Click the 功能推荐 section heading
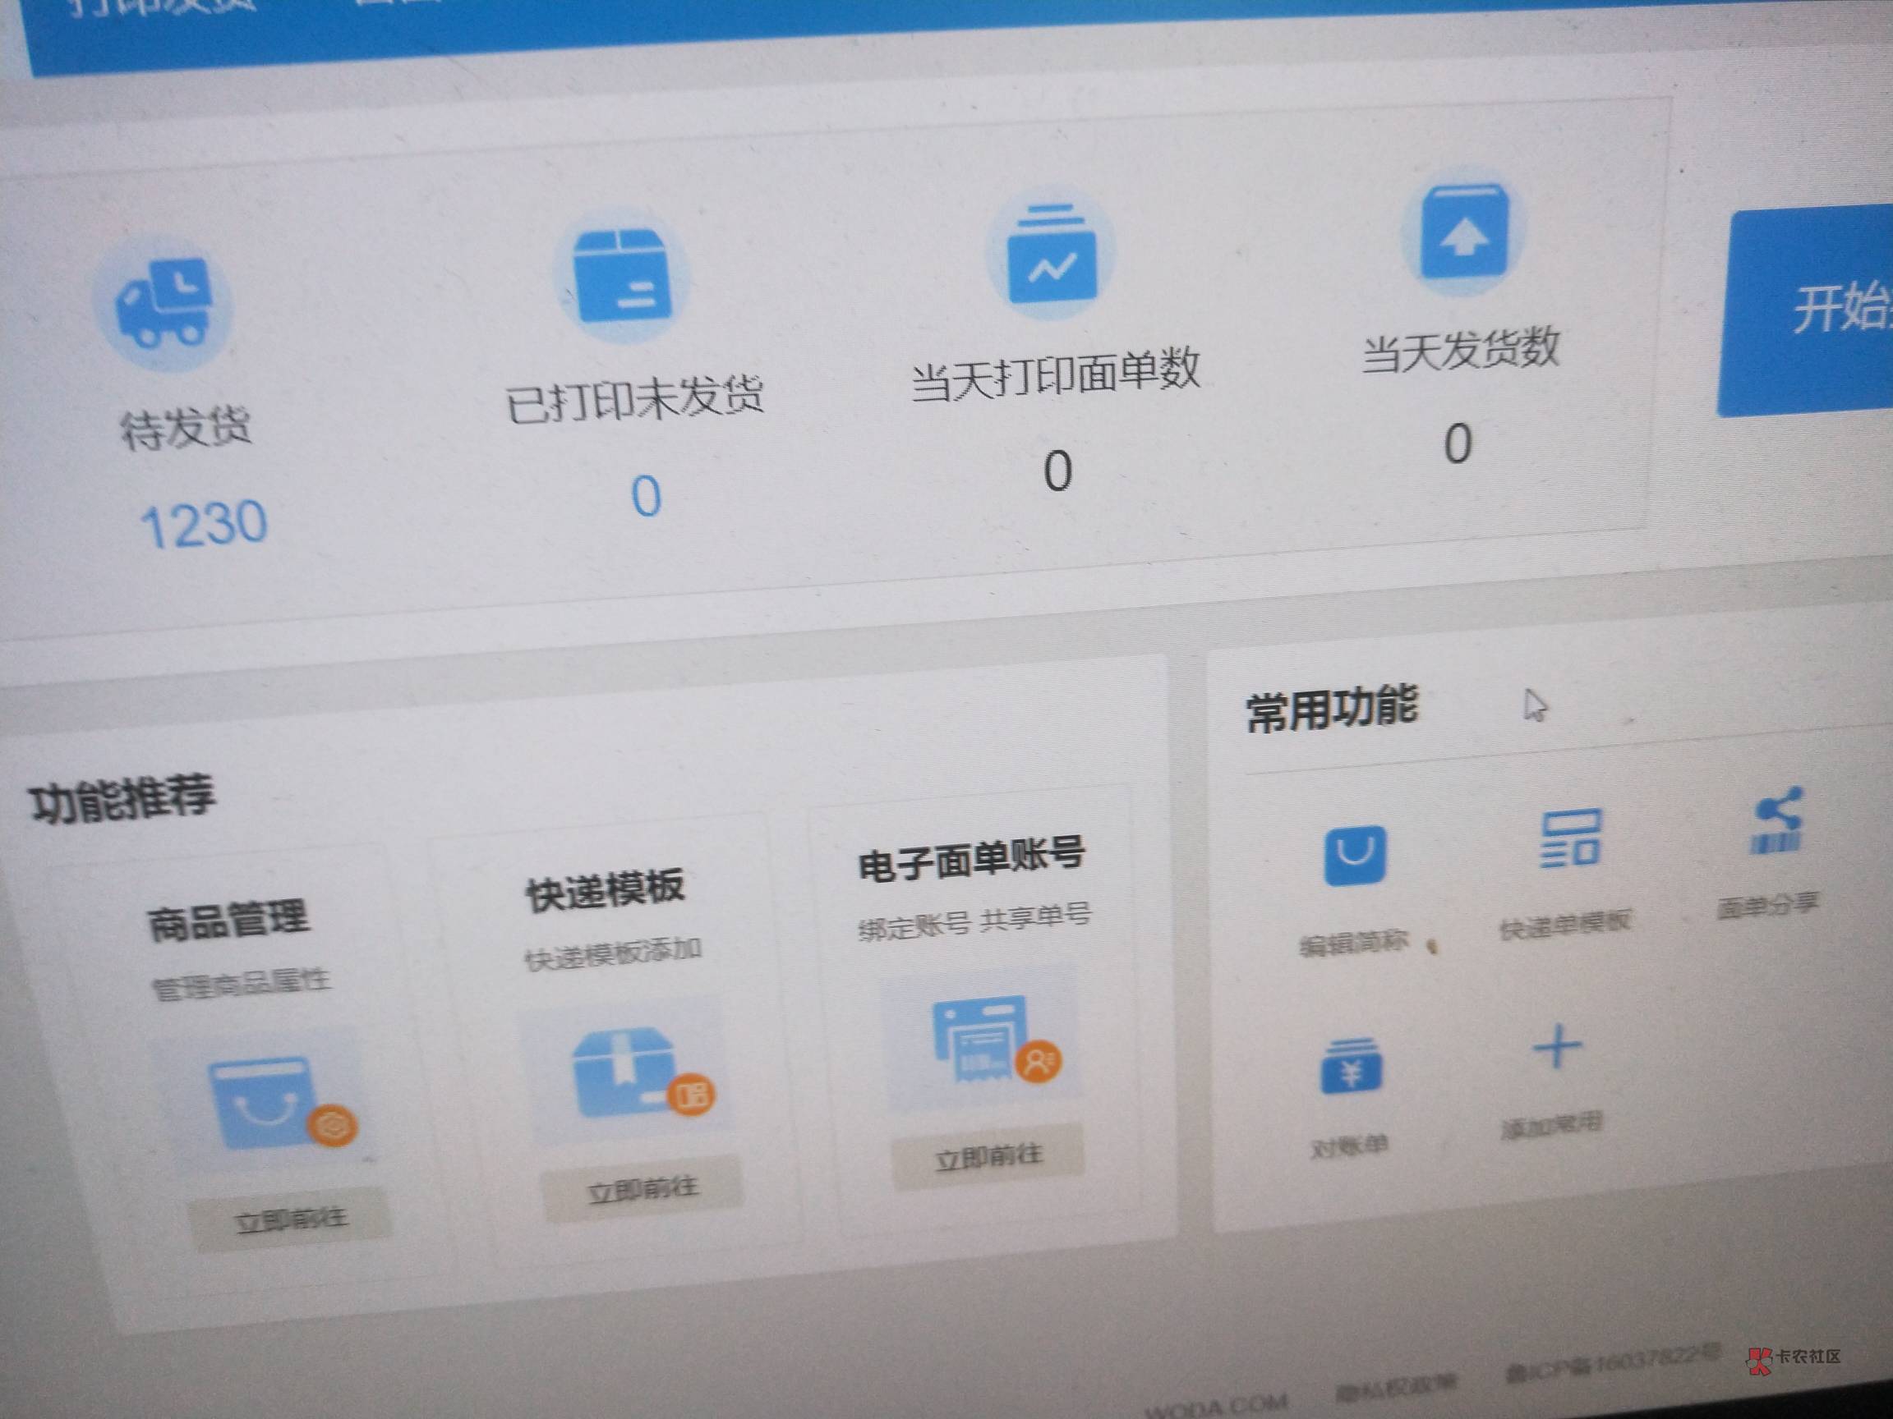 click(x=122, y=800)
